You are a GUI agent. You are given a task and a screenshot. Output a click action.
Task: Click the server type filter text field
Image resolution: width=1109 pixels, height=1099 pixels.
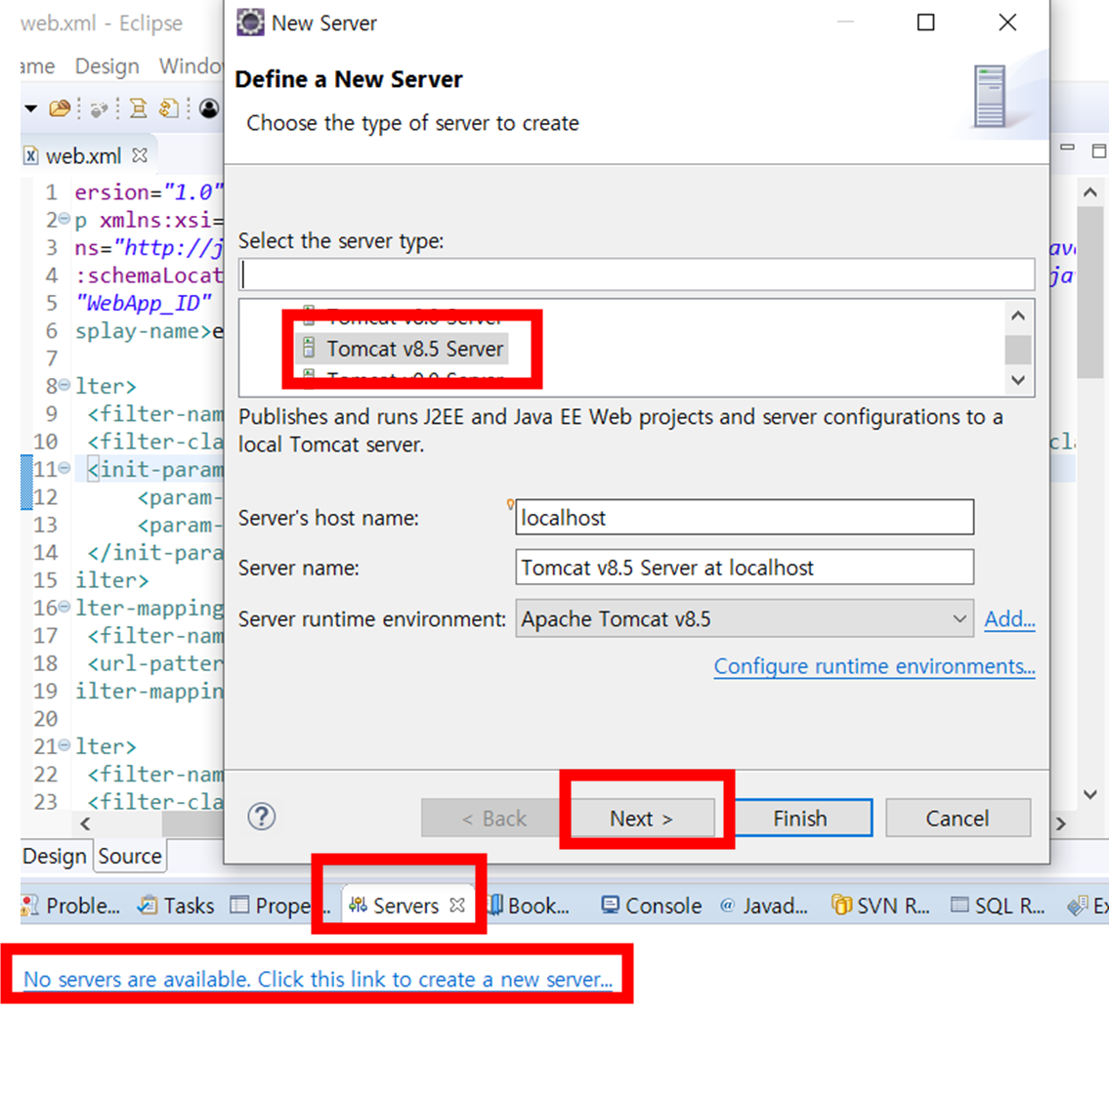(x=636, y=275)
